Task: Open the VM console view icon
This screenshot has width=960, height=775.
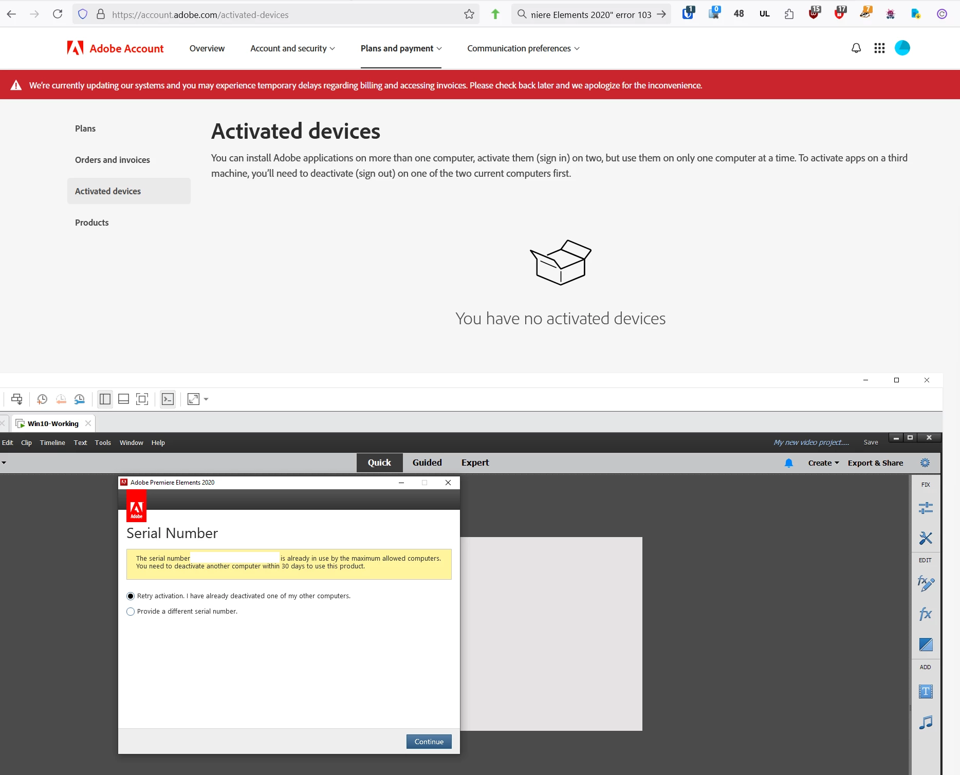Action: (168, 399)
